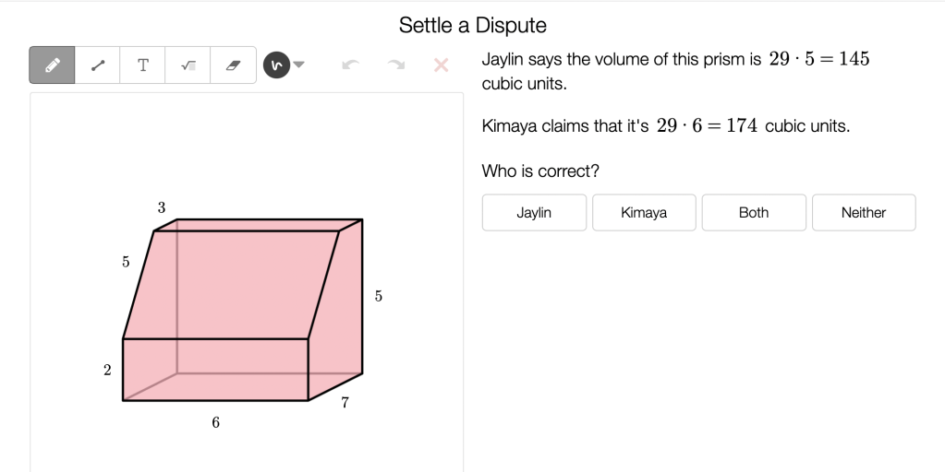Click the depth label 7 on the prism
The image size is (945, 472).
click(x=345, y=402)
